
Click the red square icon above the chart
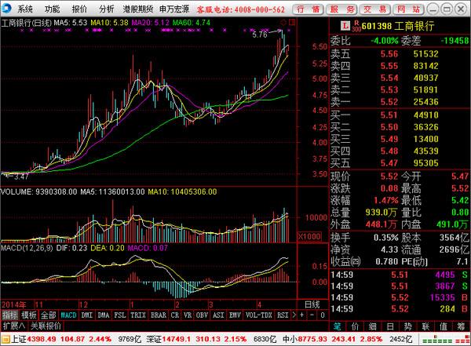[292, 22]
